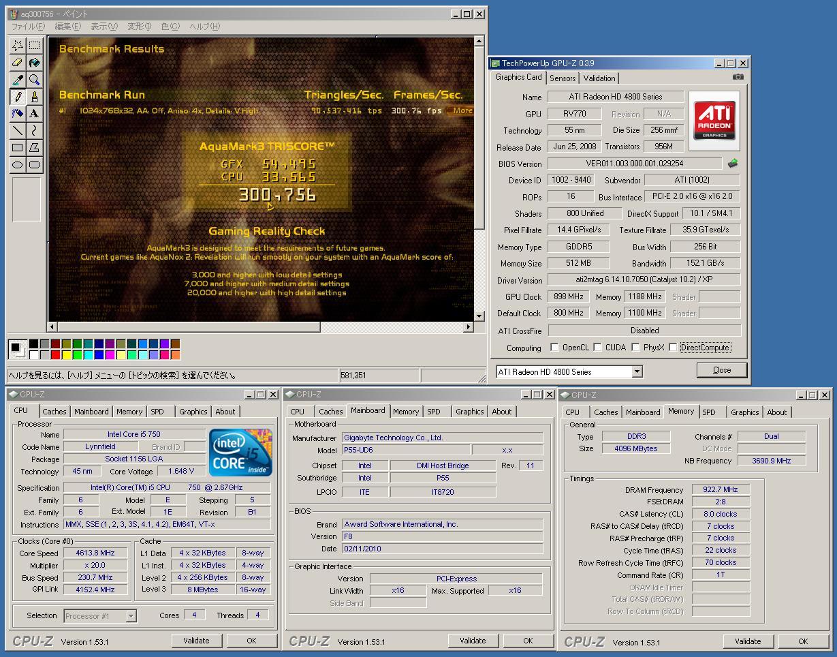Image resolution: width=837 pixels, height=657 pixels.
Task: Click OK in the CPU-Z memory timings window
Action: (803, 641)
